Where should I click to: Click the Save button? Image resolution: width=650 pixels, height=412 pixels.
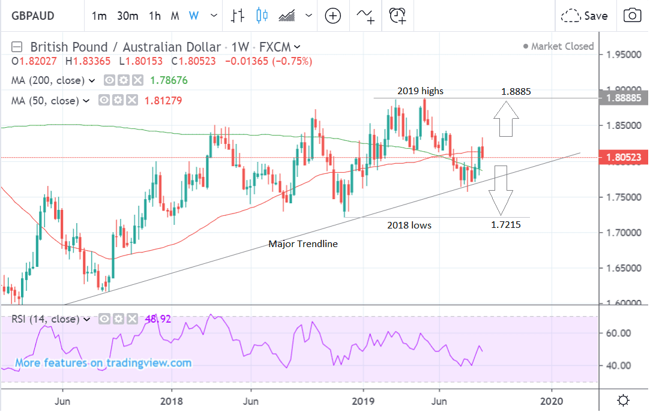[x=585, y=16]
